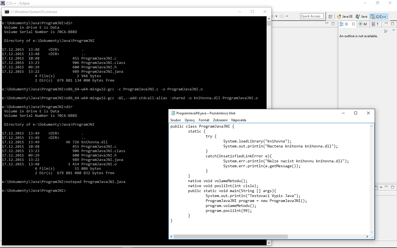The width and height of the screenshot is (397, 248).
Task: Open the Outline view menu chevron
Action: coord(393,30)
